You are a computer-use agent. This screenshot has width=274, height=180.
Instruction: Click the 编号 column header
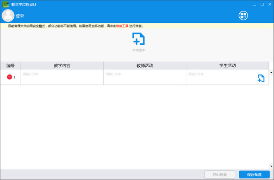[11, 65]
